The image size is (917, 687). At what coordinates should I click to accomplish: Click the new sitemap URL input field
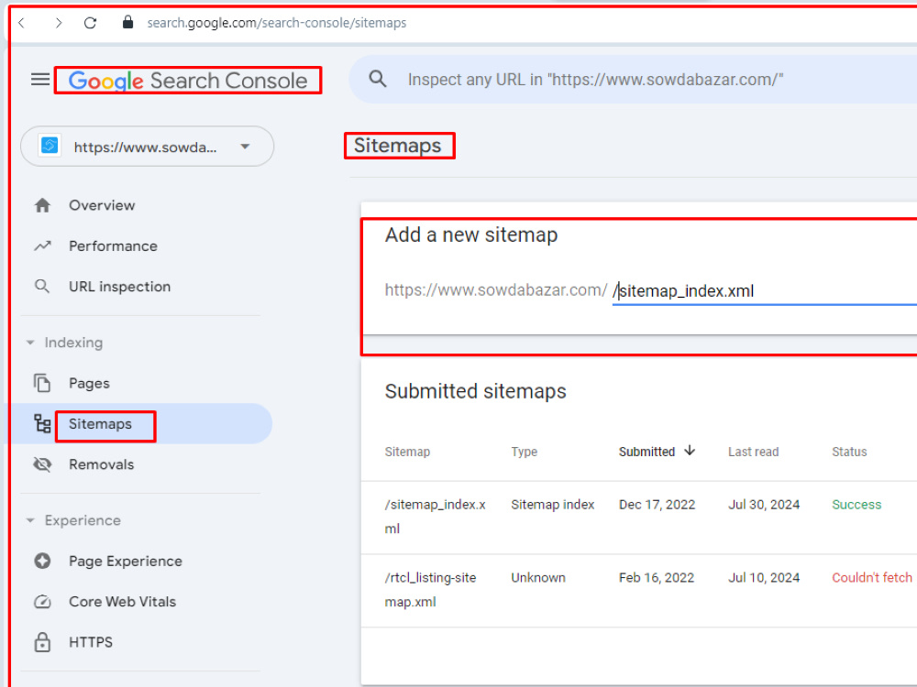(x=765, y=290)
